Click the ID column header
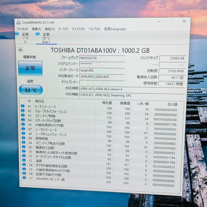Image resolution: width=207 pixels, height=207 pixels. (x=29, y=101)
